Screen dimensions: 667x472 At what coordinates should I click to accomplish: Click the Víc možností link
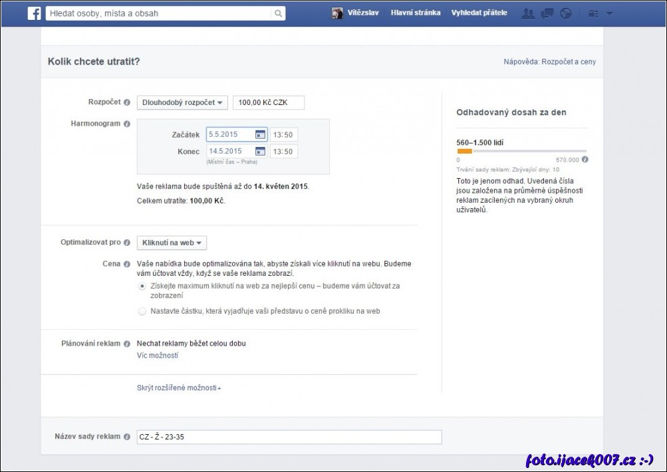157,356
